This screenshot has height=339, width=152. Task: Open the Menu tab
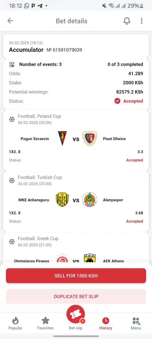pos(136,323)
